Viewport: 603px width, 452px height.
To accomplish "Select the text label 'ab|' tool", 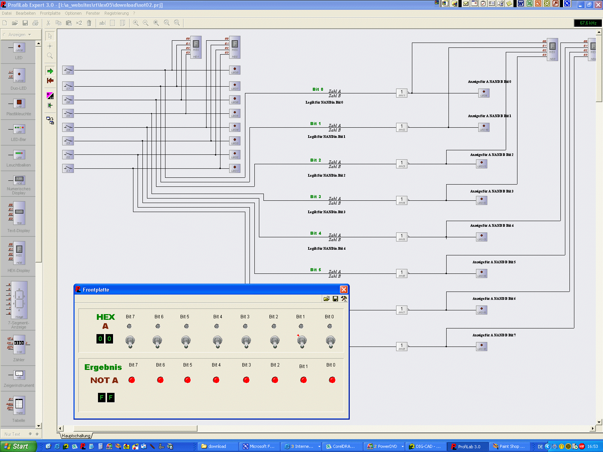I will coord(102,23).
